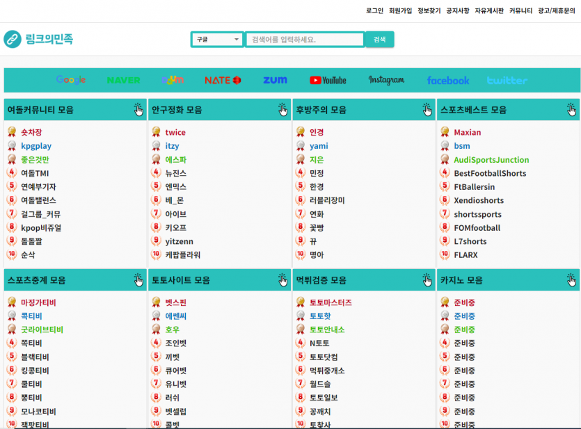Open the 구글 search engine dropdown
The image size is (581, 429).
point(217,39)
